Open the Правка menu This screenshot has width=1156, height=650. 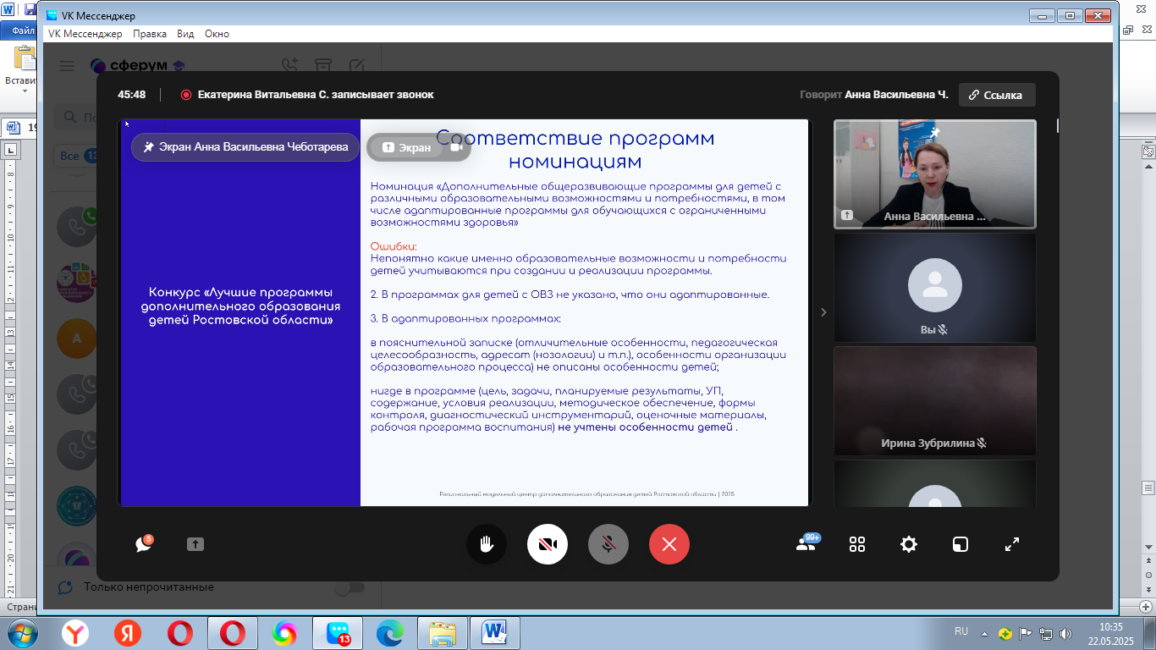[150, 34]
